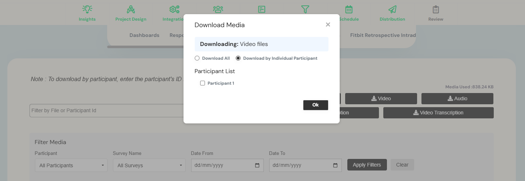The height and width of the screenshot is (181, 525).
Task: Click the Media Used 838.24 KB text
Action: pos(469,87)
